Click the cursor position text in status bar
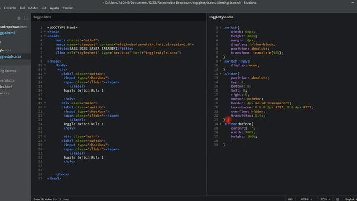The image size is (357, 201). point(44,199)
